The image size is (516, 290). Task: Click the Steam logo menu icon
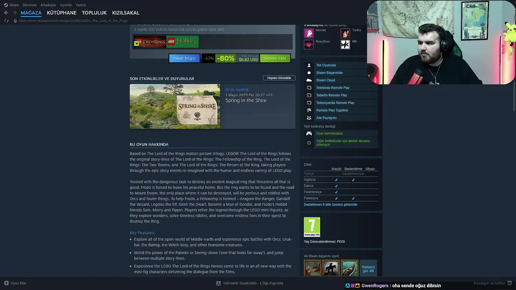(6, 5)
